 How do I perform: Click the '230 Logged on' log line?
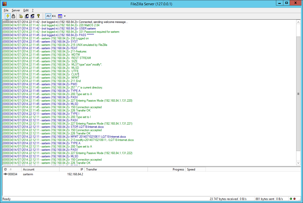coord(46,38)
